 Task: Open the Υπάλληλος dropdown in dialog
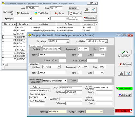[106, 41]
